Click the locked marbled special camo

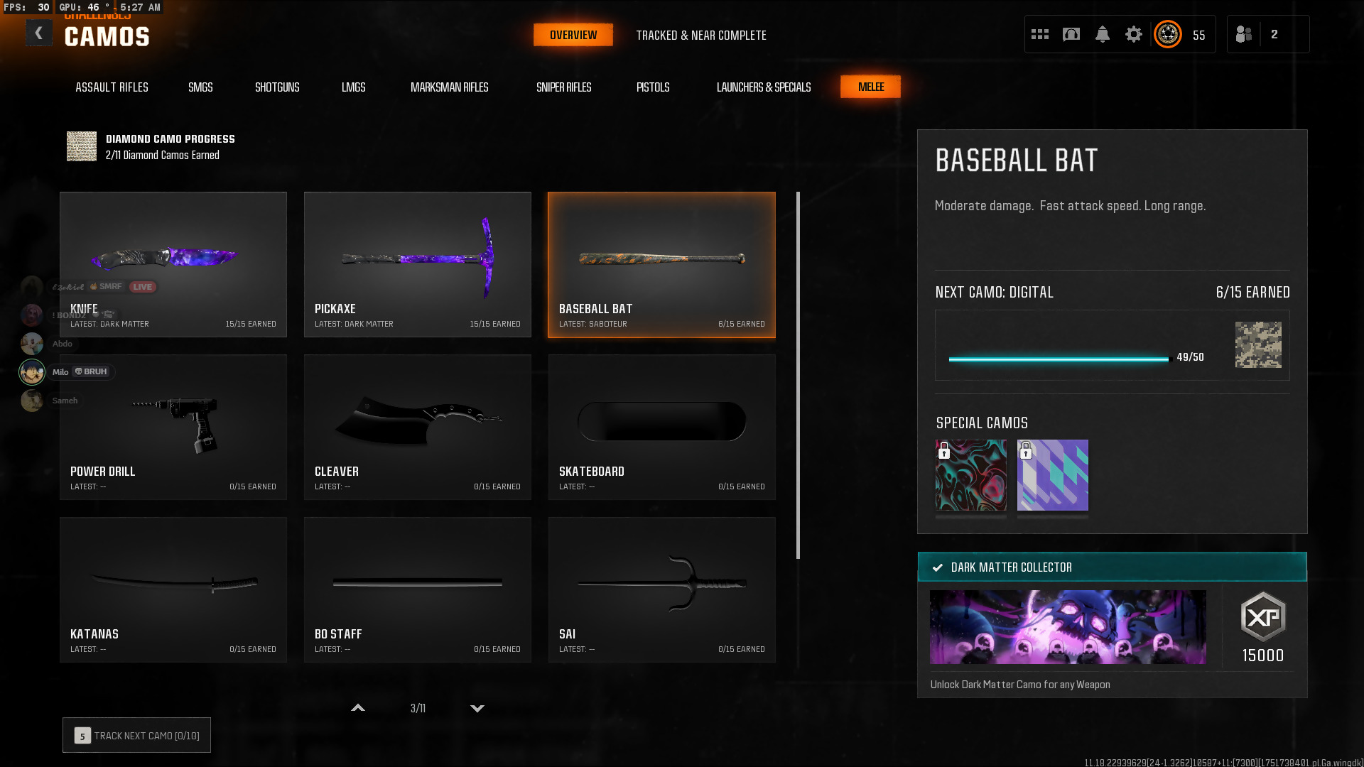[970, 475]
